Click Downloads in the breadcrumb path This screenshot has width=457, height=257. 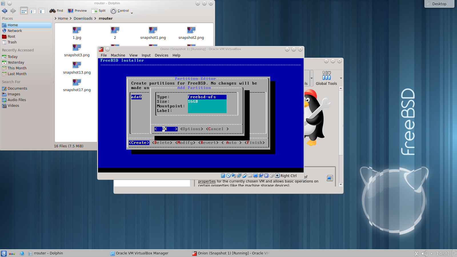tap(83, 19)
